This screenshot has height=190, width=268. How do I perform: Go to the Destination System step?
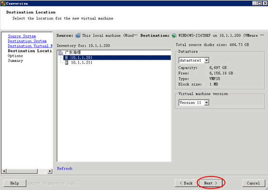click(27, 41)
